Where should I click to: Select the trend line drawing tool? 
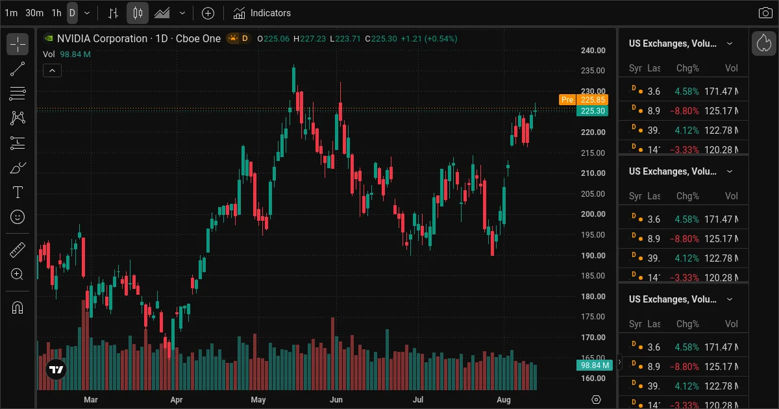(x=18, y=69)
